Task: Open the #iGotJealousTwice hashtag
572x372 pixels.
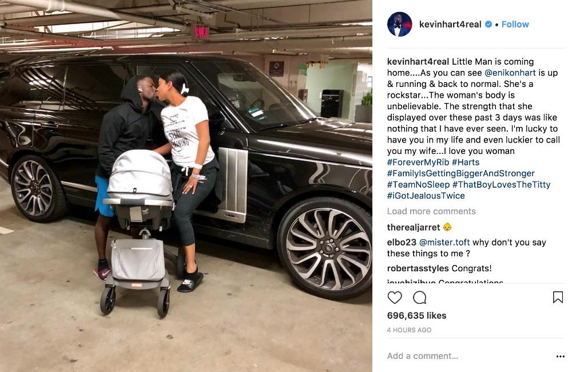Action: 426,196
